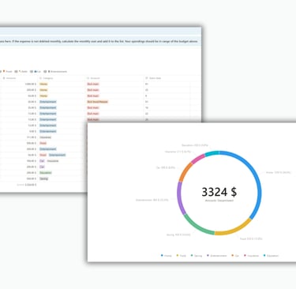Toggle the Entertainment series in chart legend
296x289 pixels.
217,256
